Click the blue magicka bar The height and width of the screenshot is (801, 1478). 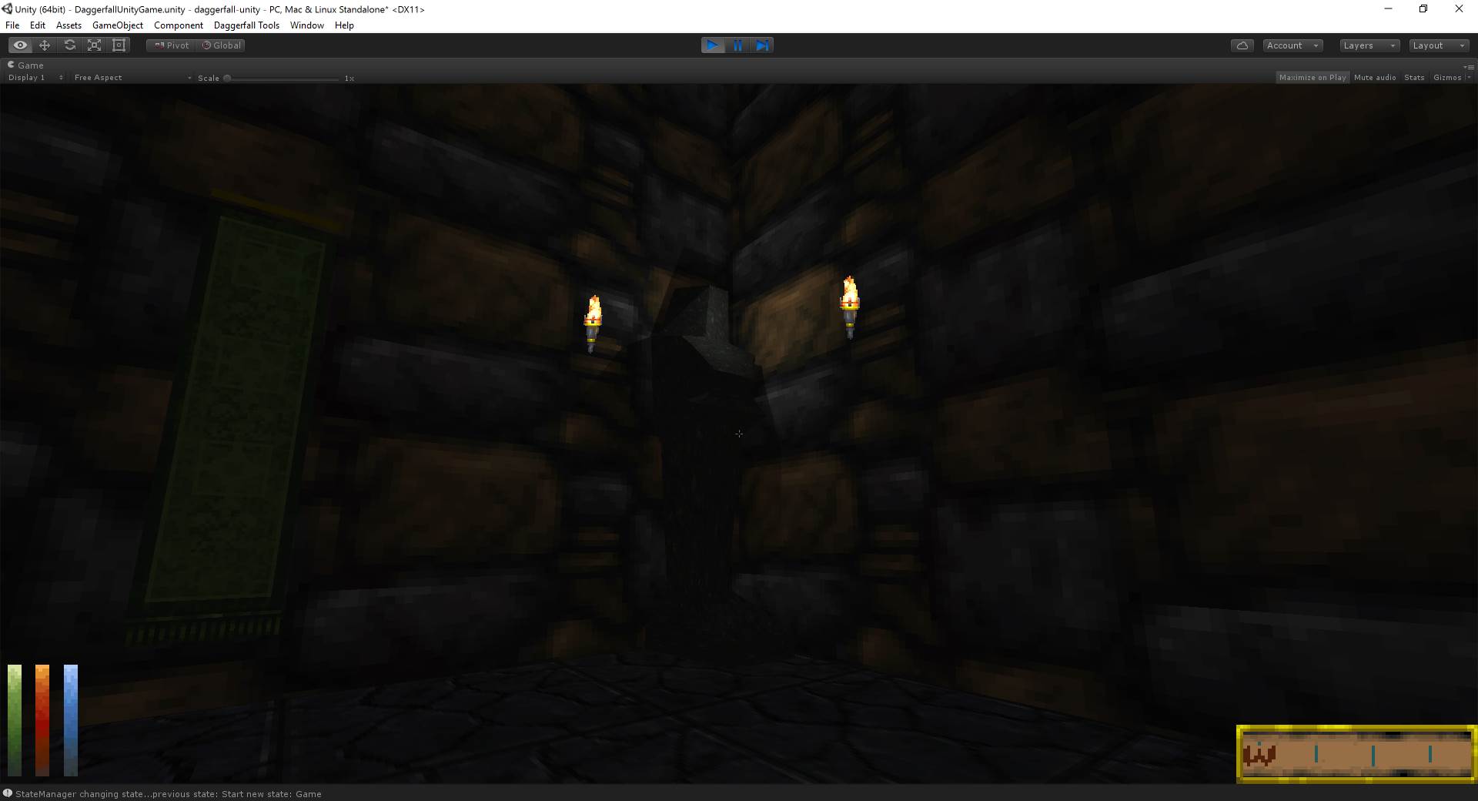71,720
